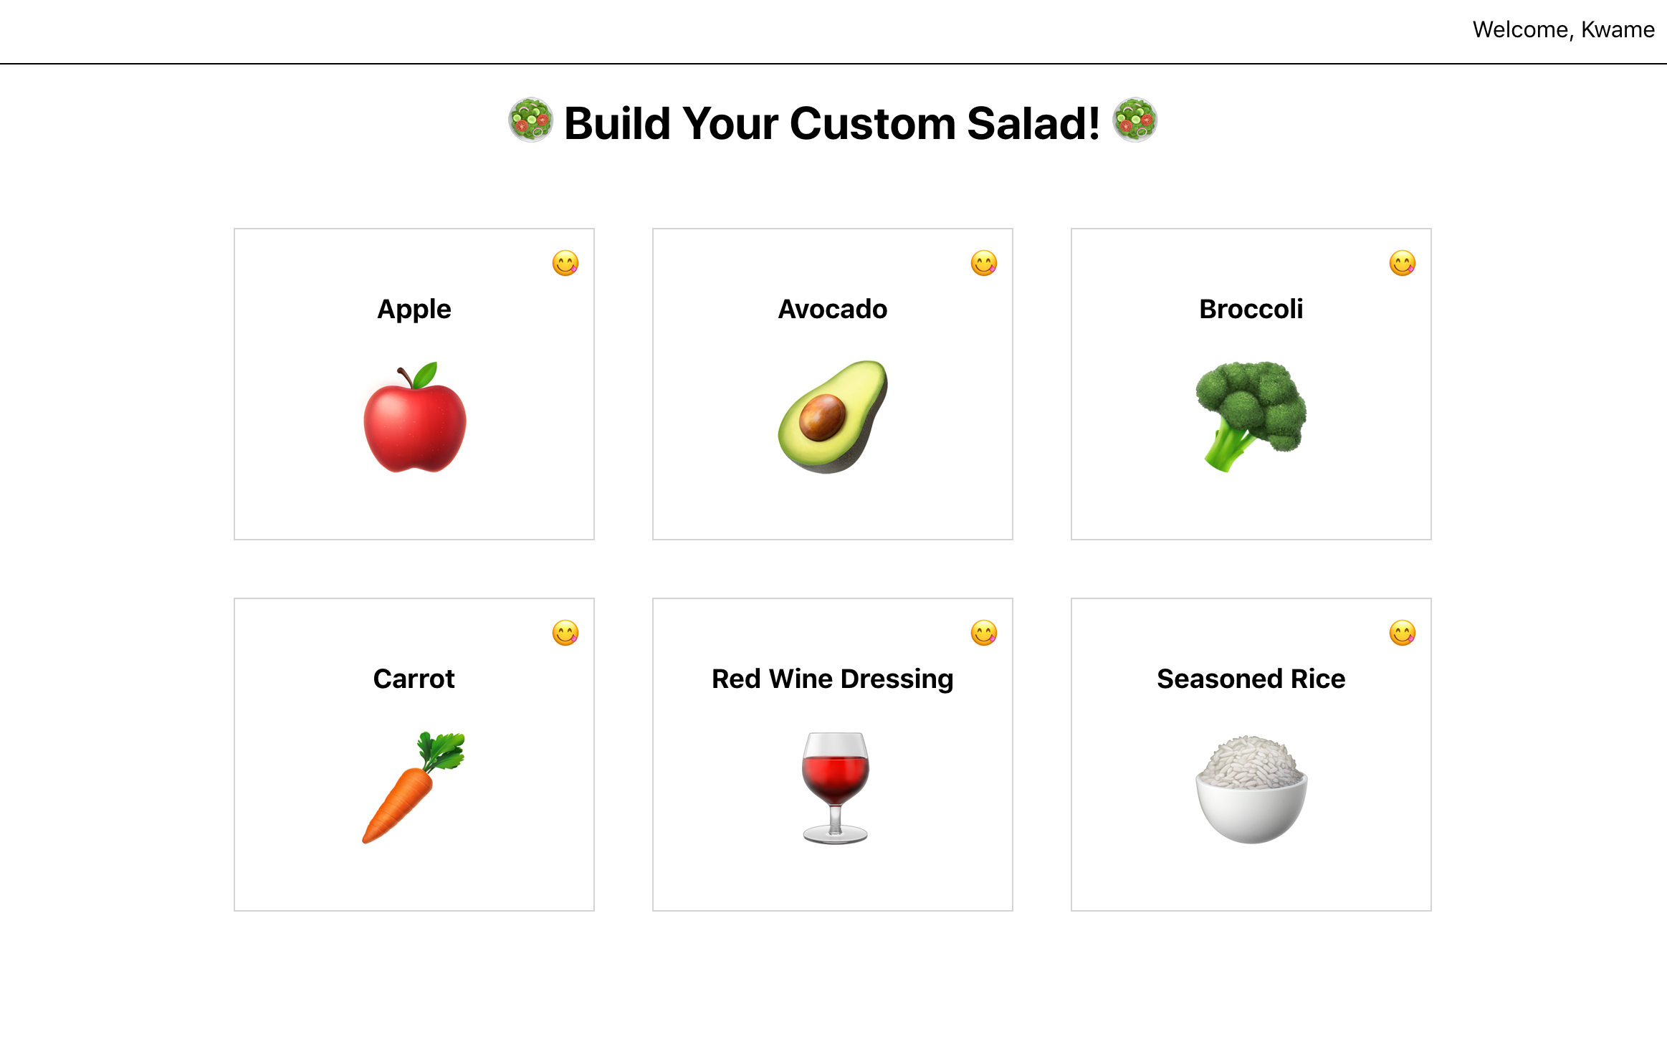Toggle yummy face on Red Wine Dressing card

tap(984, 633)
